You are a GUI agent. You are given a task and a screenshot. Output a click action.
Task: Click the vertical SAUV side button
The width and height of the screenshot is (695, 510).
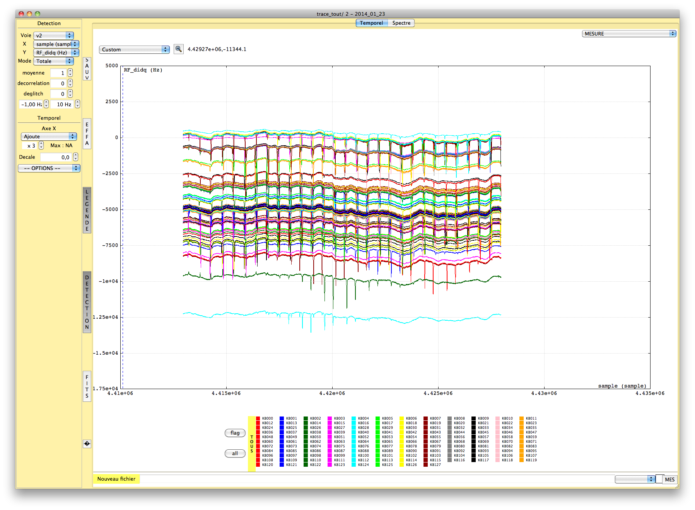tap(87, 69)
